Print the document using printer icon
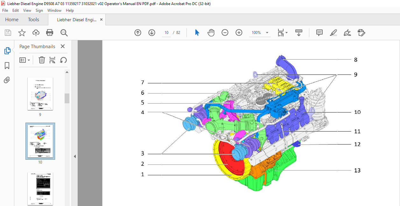The height and width of the screenshot is (206, 400). click(x=50, y=33)
